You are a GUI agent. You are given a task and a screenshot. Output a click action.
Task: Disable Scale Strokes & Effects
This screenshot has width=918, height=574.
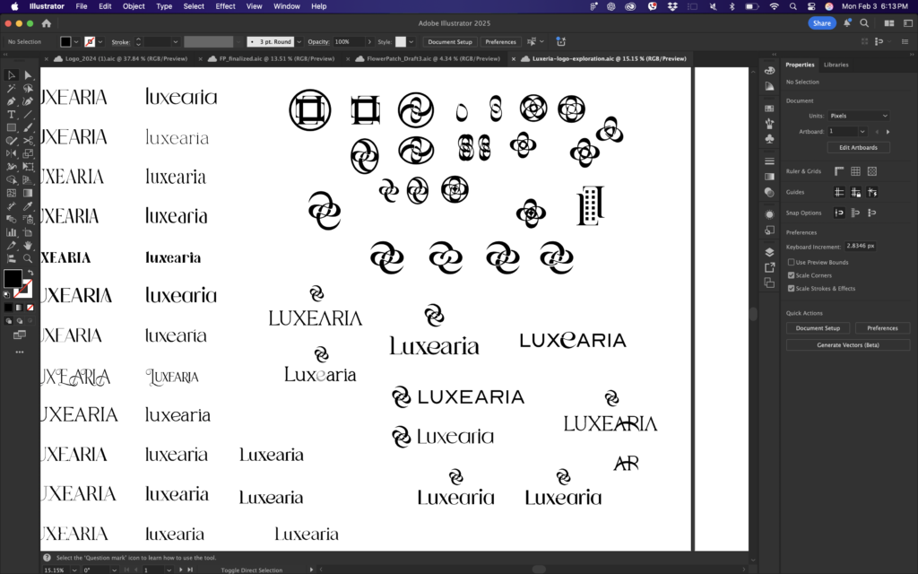pos(791,289)
